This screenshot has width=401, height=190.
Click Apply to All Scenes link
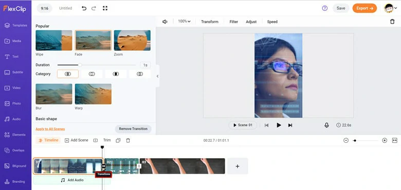click(50, 129)
